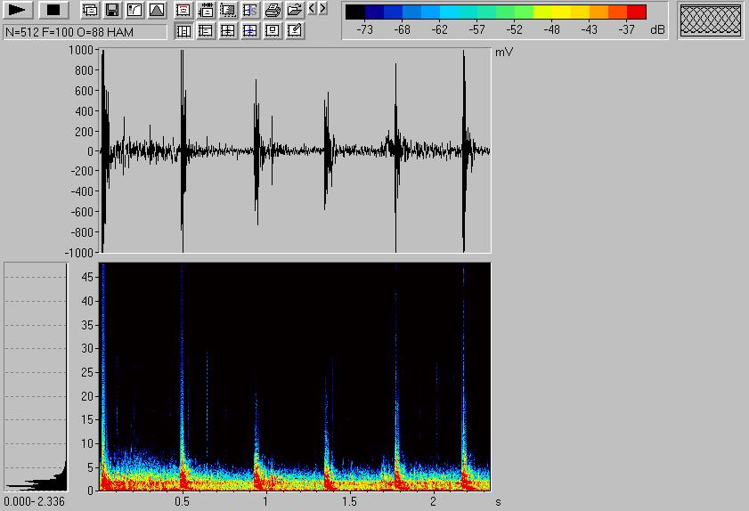Click the curve display icon
Viewport: 749px width, 511px height.
(134, 11)
